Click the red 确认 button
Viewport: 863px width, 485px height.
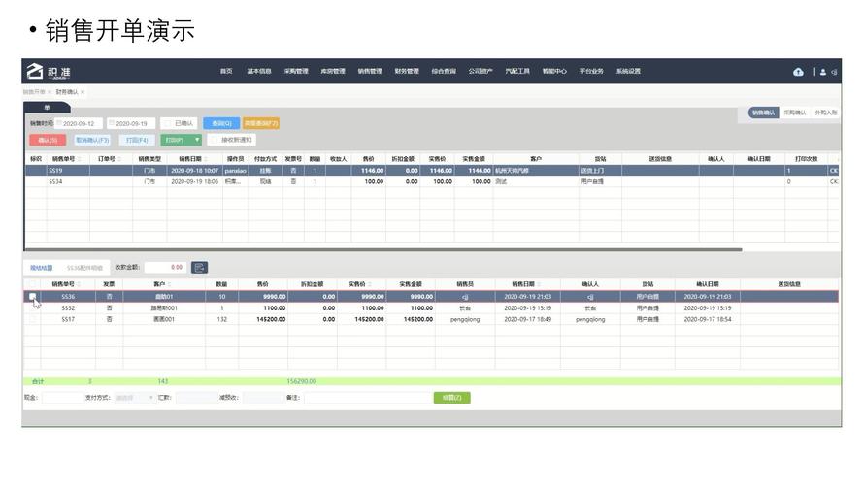48,140
